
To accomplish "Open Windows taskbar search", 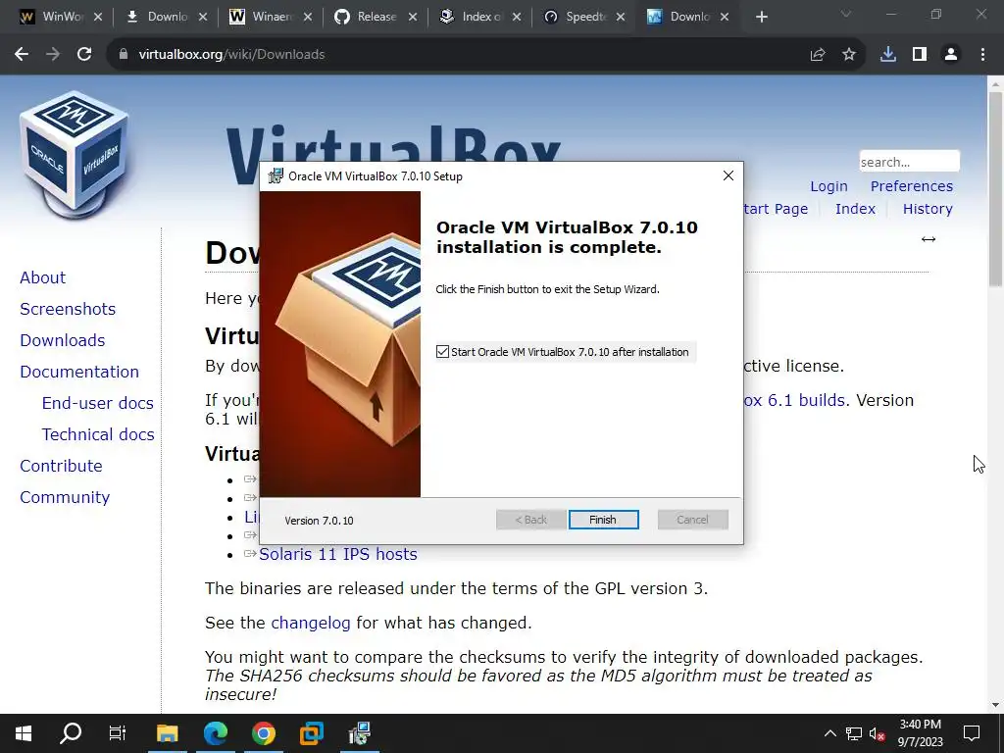I will click(x=71, y=732).
